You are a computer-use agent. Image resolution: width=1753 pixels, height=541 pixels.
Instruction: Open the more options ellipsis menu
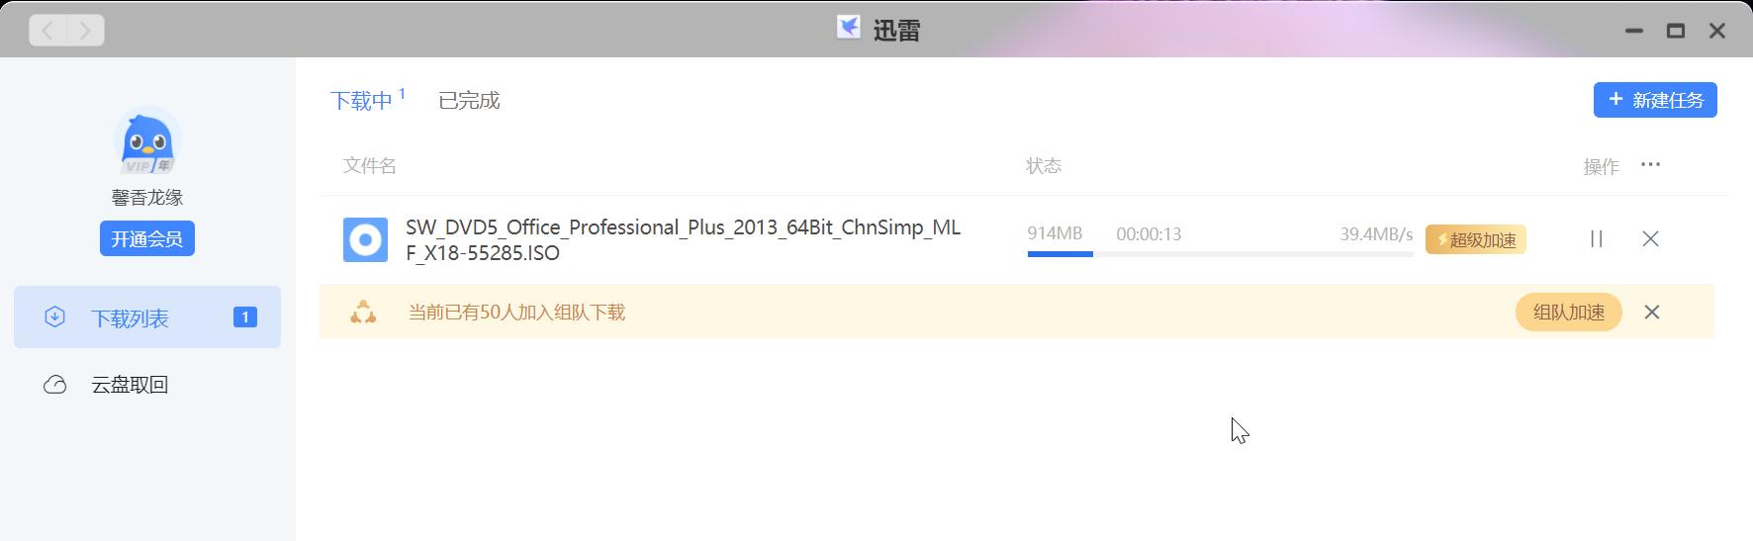pos(1650,165)
